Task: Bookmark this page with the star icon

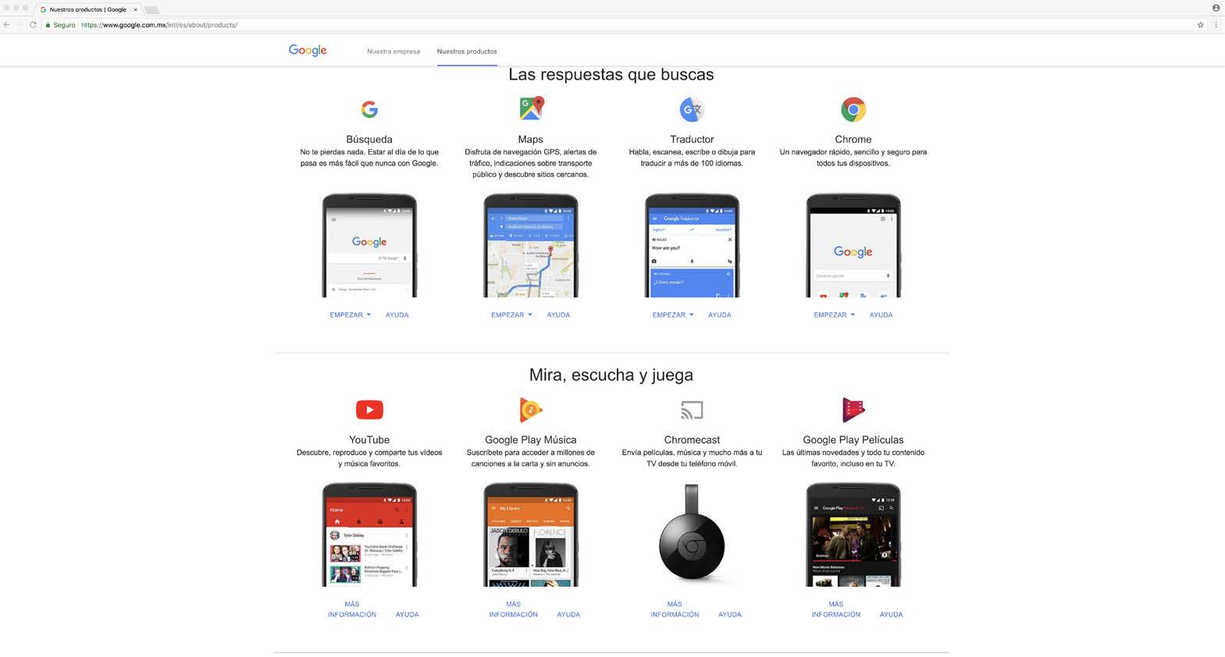Action: (x=1201, y=25)
